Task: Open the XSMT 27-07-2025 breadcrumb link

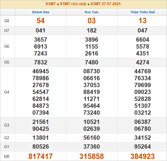Action: click(x=105, y=4)
